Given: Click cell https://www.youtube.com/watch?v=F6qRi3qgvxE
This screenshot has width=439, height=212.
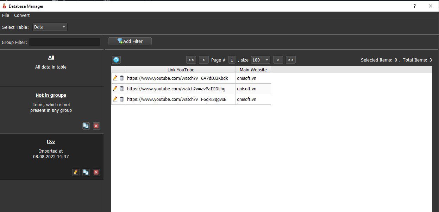Looking at the screenshot, I should coord(181,99).
